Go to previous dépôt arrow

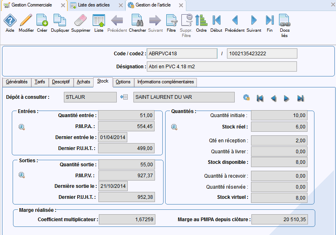(273, 98)
